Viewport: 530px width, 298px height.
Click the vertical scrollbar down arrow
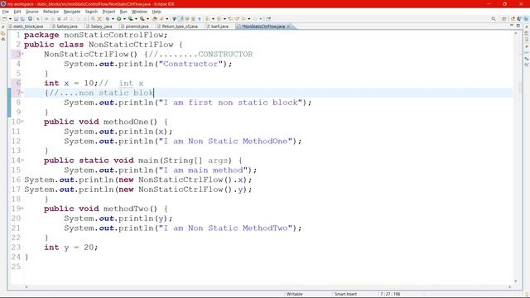[x=516, y=281]
